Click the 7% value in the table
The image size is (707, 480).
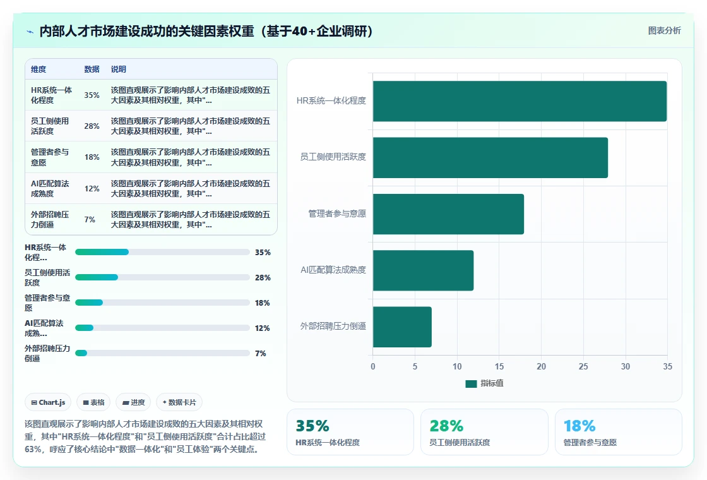coord(90,220)
